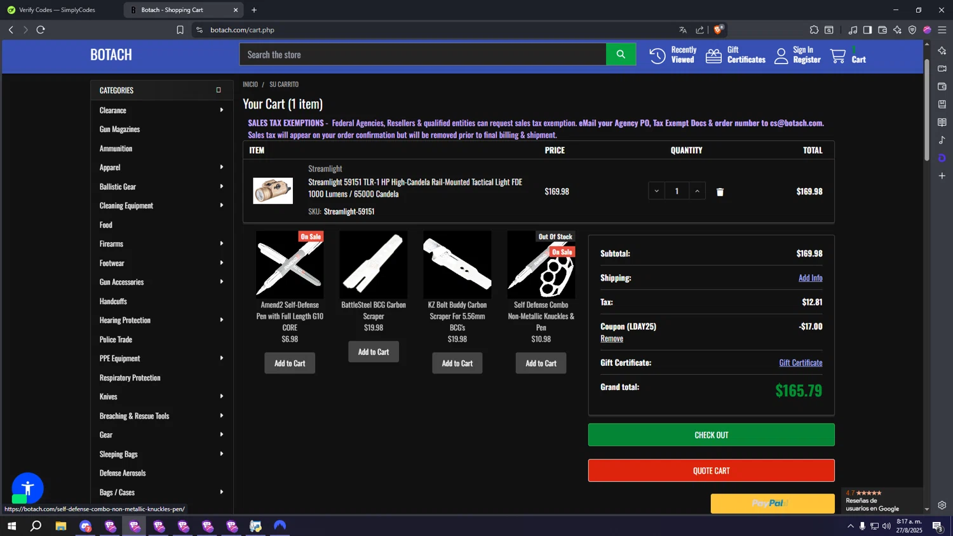Click the shipping Add Info link
Image resolution: width=953 pixels, height=536 pixels.
810,278
